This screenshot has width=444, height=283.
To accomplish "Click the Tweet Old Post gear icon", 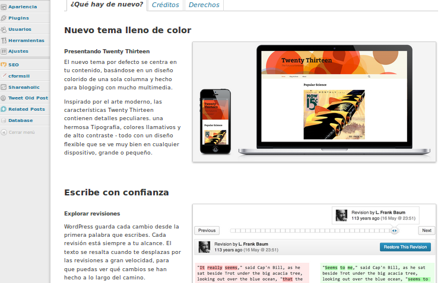I will point(4,98).
